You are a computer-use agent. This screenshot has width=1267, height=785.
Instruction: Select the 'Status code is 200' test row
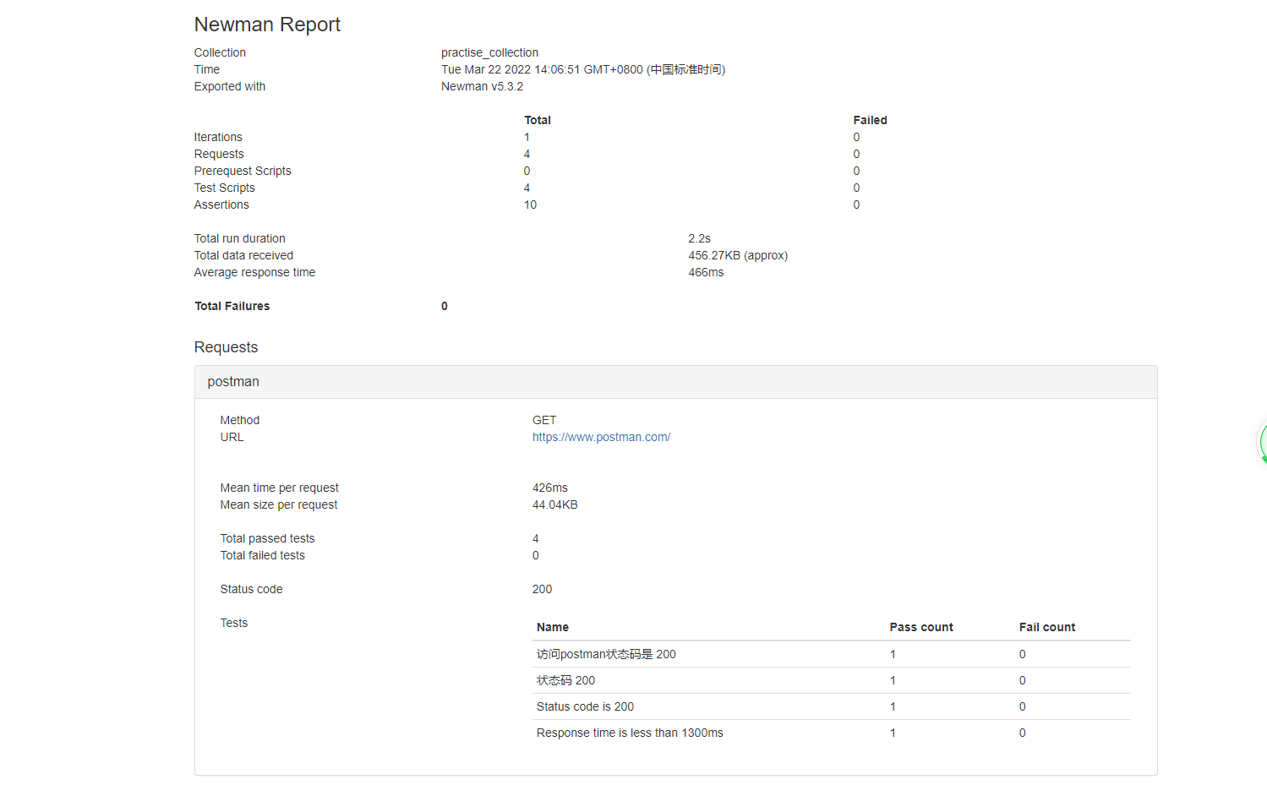585,706
